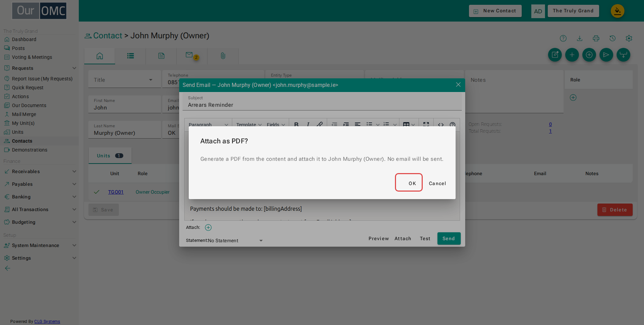
Task: Open the history clock icon
Action: point(612,38)
